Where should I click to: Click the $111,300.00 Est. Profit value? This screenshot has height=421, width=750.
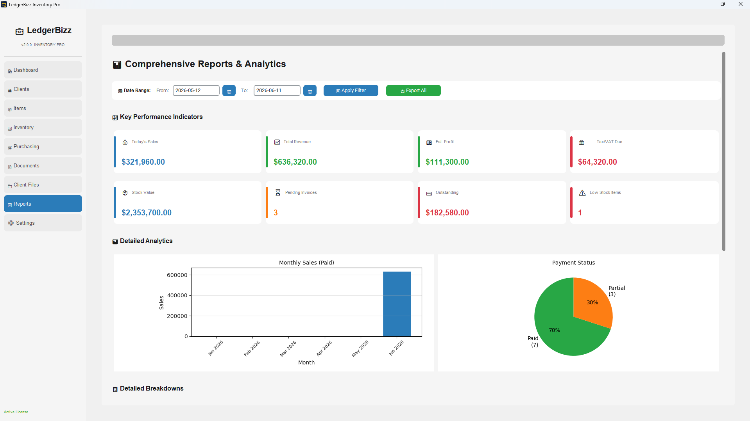point(447,162)
